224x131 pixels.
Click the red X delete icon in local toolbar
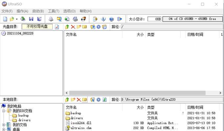pos(79,100)
